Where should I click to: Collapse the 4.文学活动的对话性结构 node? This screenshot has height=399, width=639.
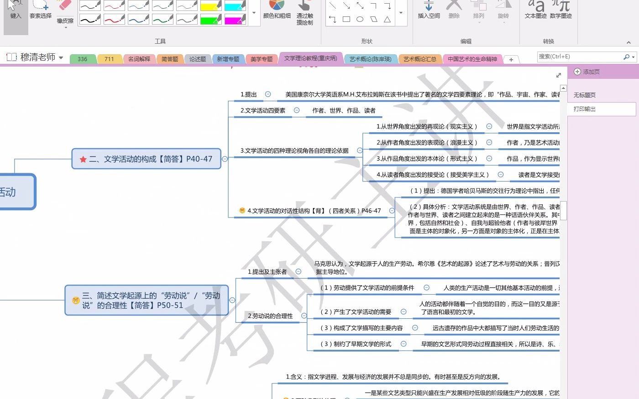pyautogui.click(x=392, y=211)
